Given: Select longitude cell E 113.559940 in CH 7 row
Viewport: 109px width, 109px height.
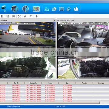Looking at the screenshot, I should pos(50,91).
